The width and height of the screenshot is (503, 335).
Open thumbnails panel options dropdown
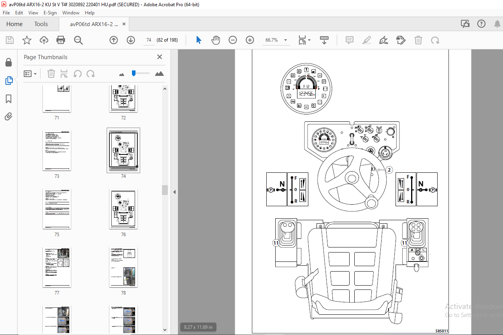tap(30, 74)
